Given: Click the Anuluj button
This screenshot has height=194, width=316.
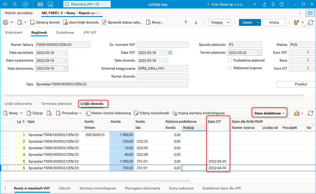Looking at the screenshot, I should (274, 22).
